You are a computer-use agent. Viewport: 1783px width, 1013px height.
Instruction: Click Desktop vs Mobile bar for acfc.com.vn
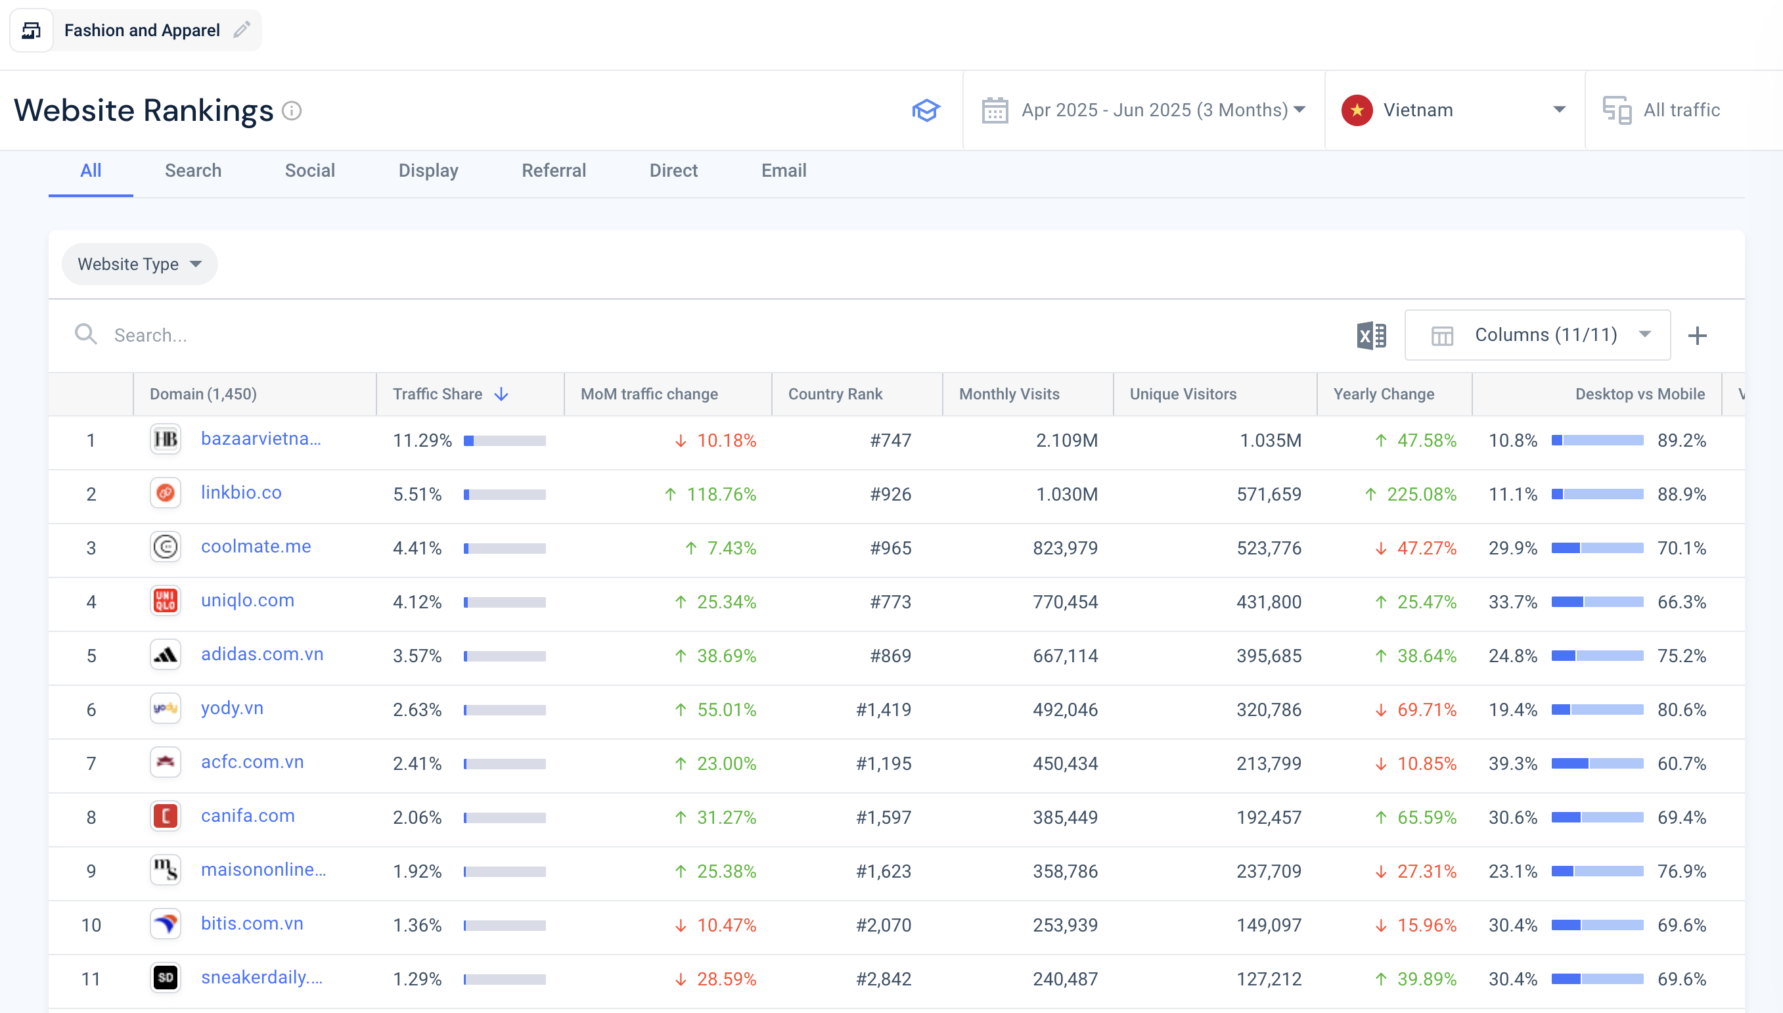[x=1597, y=764]
